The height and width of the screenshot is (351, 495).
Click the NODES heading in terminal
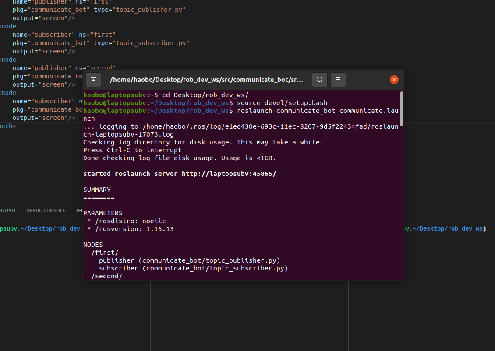(93, 245)
